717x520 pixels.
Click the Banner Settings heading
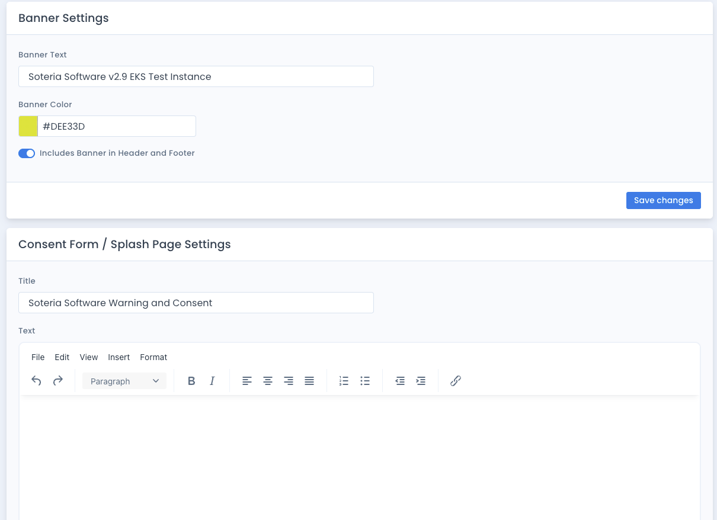pyautogui.click(x=63, y=18)
